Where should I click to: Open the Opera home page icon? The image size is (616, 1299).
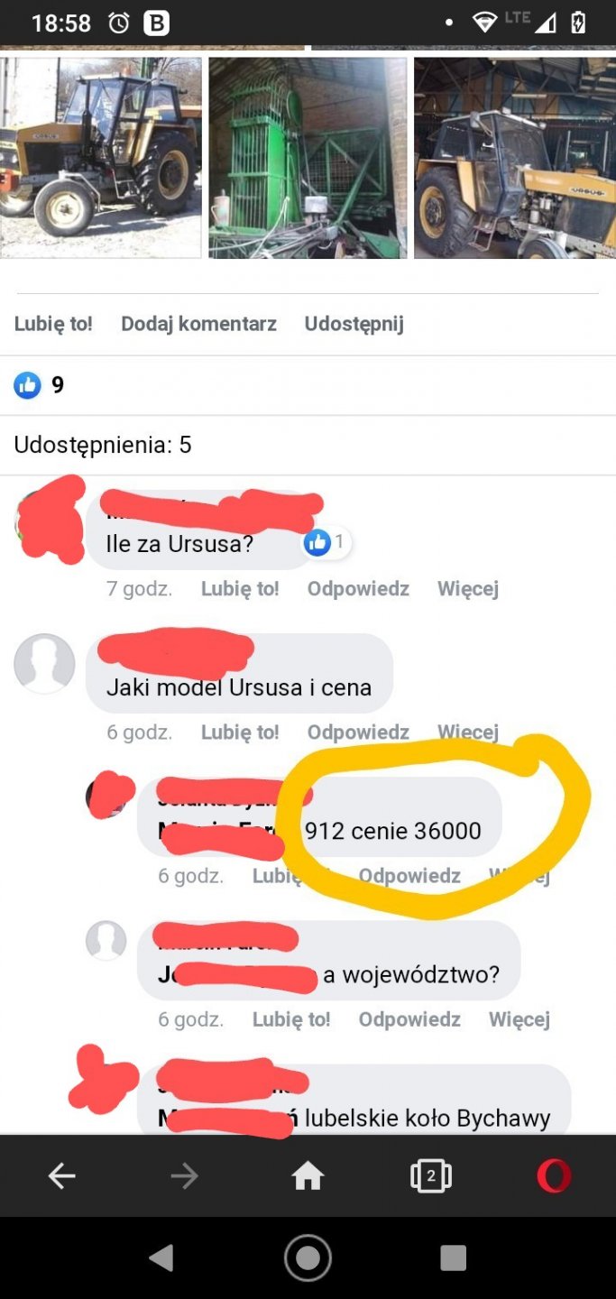(308, 1175)
